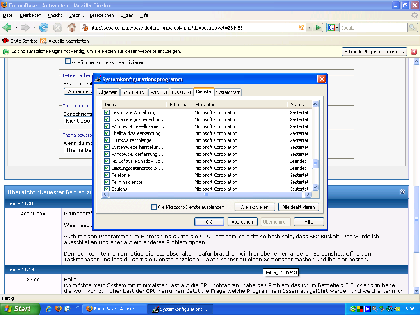
Task: Switch to ForumBase taskbar button
Action: pos(115,309)
